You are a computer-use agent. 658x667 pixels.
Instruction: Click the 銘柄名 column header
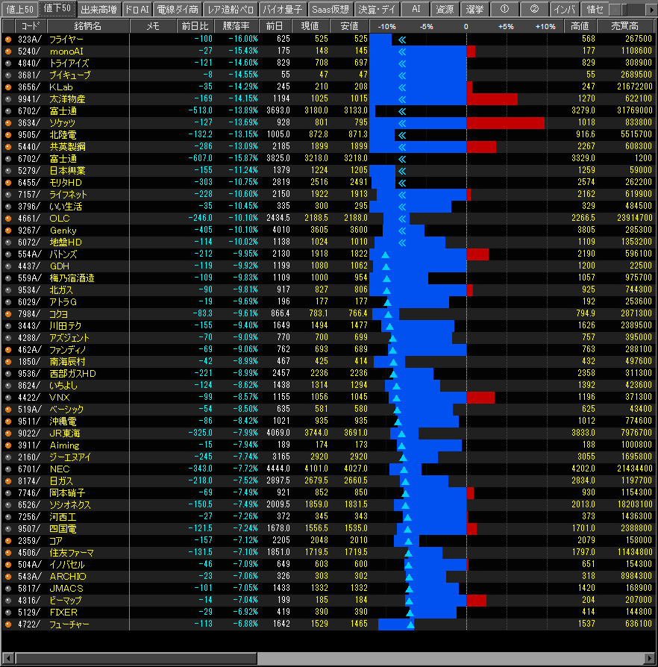pos(88,26)
